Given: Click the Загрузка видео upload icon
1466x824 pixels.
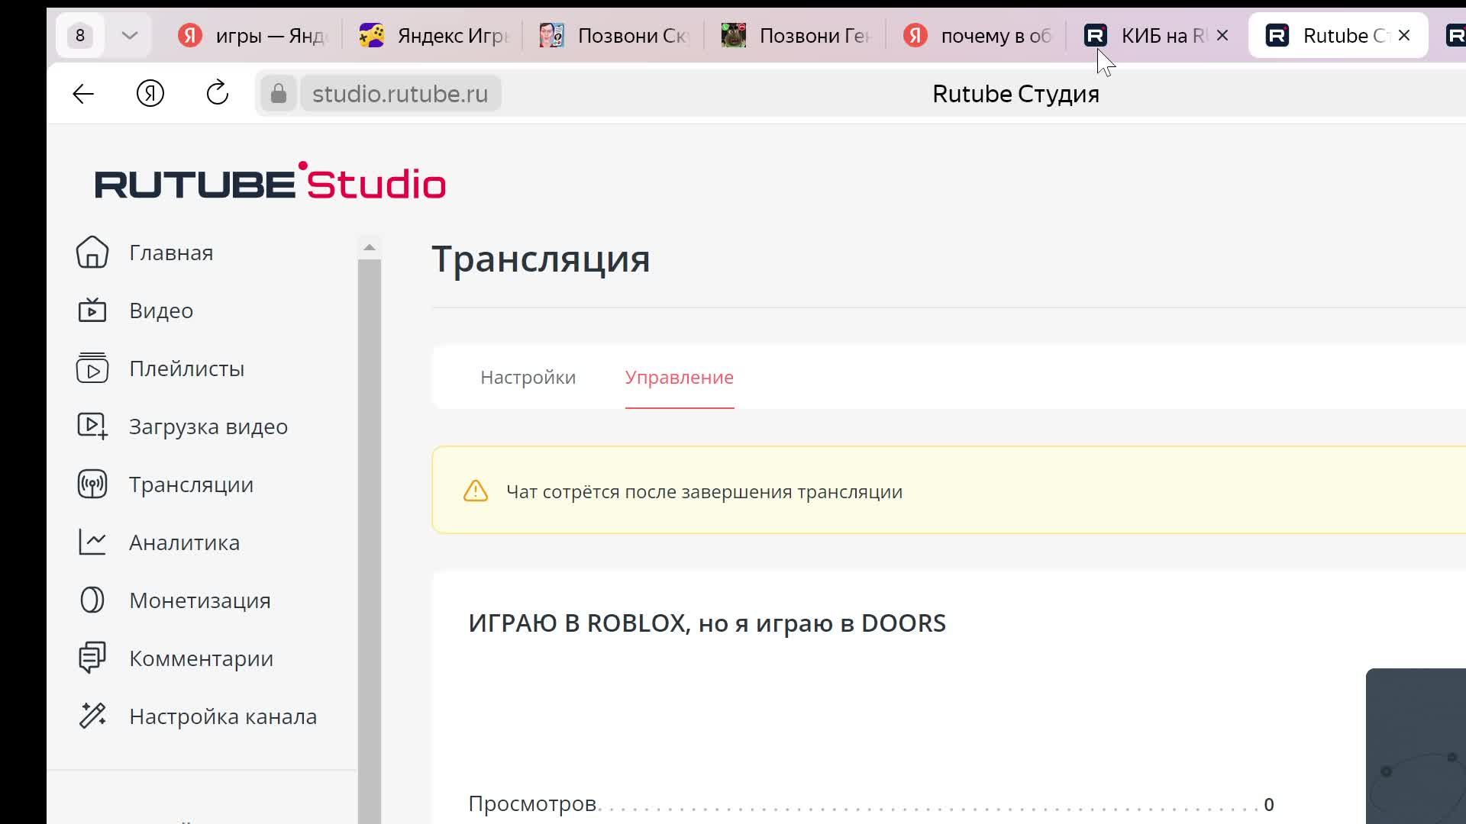Looking at the screenshot, I should [x=92, y=426].
